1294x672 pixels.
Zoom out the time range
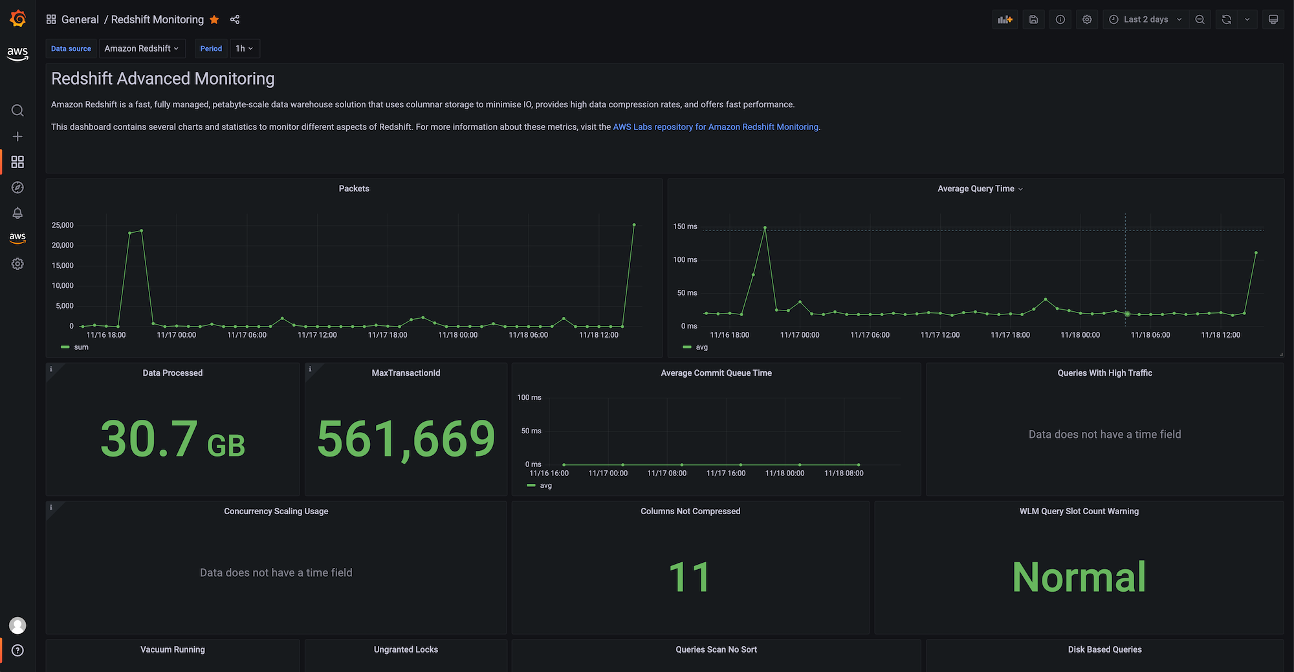pos(1200,19)
